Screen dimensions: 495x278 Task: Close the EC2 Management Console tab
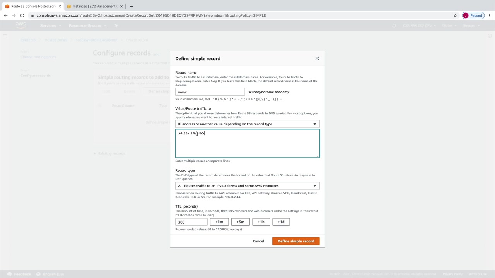click(x=121, y=6)
